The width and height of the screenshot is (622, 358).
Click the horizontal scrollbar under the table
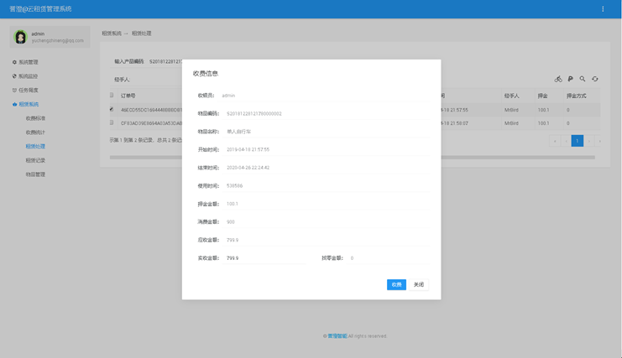point(353,157)
